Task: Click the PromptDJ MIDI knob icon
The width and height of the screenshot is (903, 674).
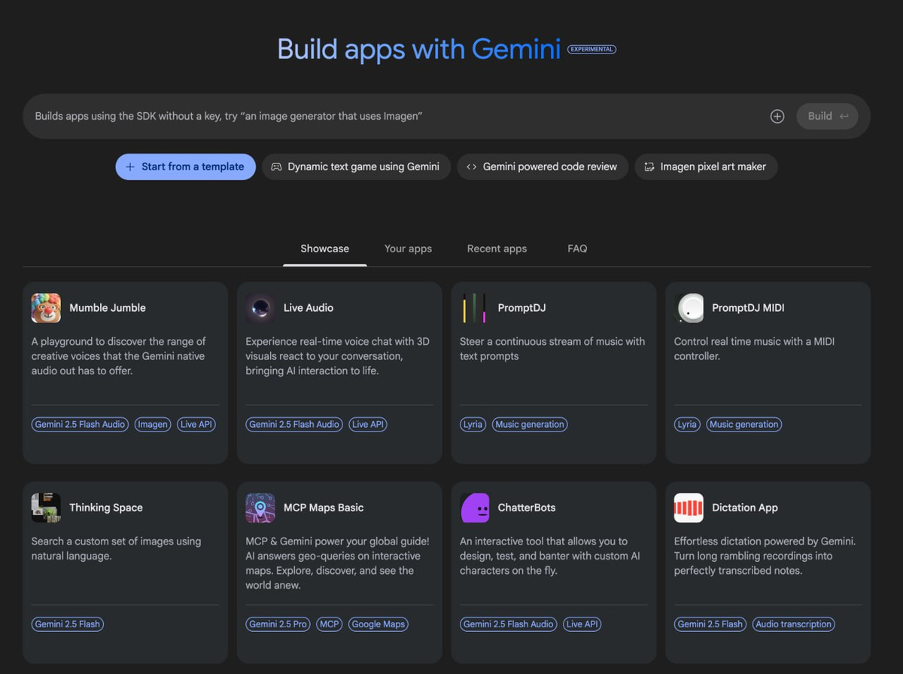Action: [689, 308]
